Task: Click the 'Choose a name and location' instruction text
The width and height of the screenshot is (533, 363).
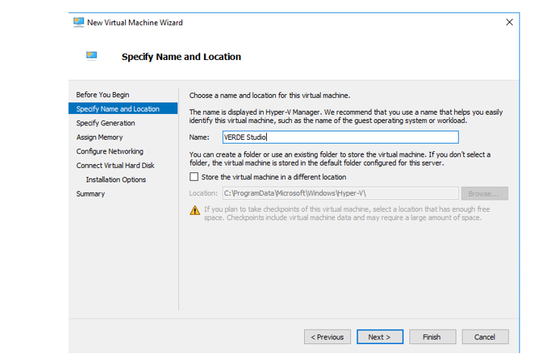Action: pos(270,96)
